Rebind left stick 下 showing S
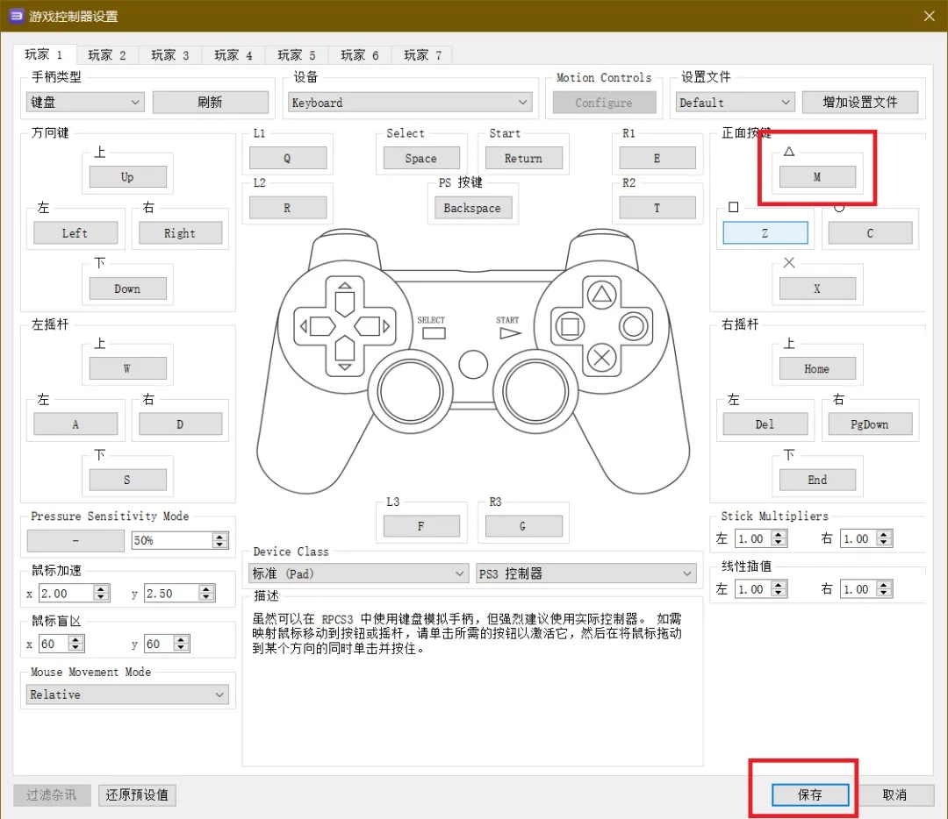This screenshot has height=819, width=948. tap(127, 480)
